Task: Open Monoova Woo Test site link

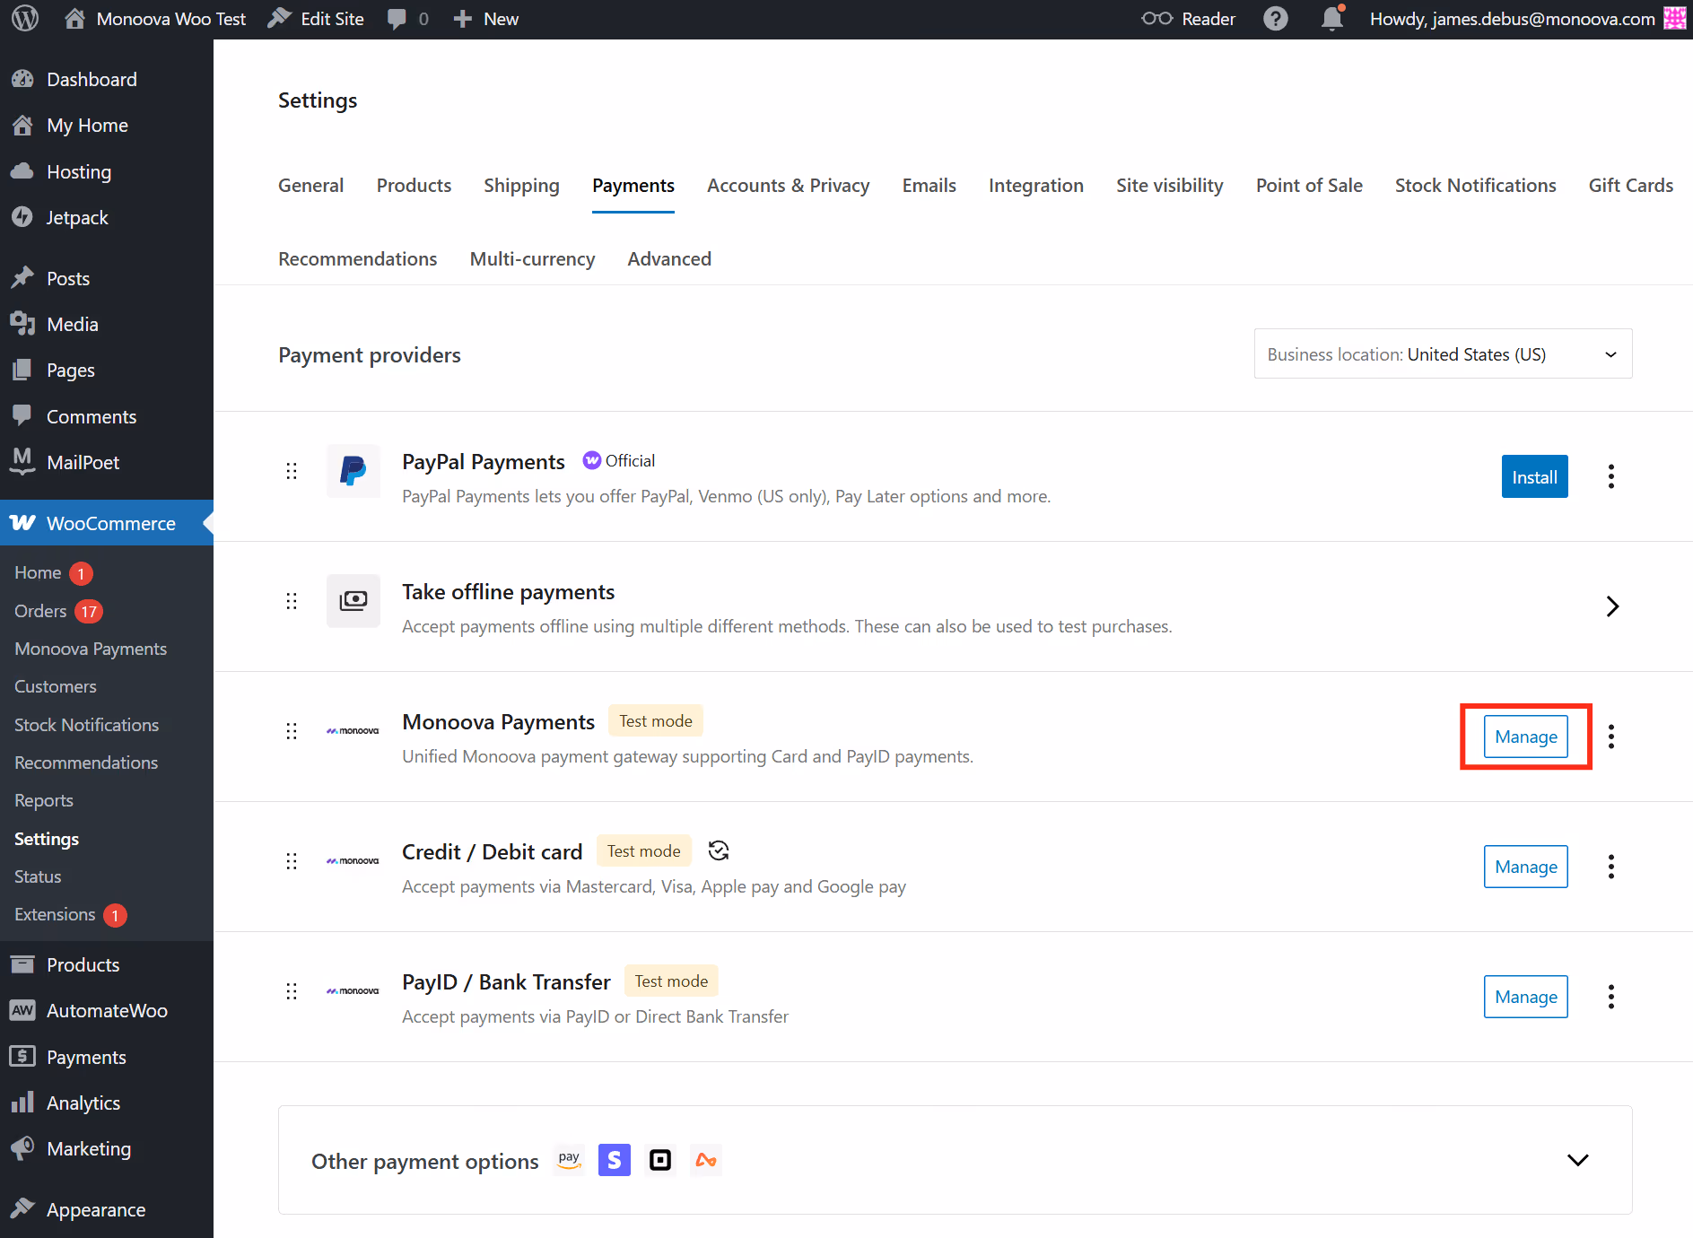Action: (156, 19)
